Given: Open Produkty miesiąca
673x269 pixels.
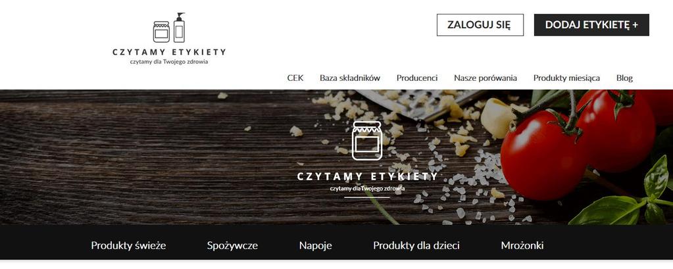Looking at the screenshot, I should tap(566, 78).
